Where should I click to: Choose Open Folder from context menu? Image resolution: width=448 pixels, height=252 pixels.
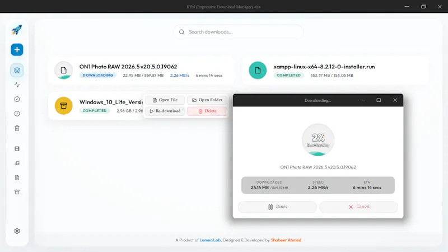pyautogui.click(x=207, y=100)
